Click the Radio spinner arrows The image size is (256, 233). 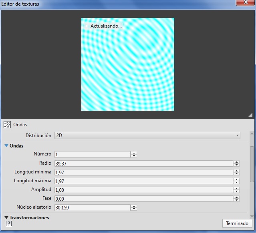(236, 163)
